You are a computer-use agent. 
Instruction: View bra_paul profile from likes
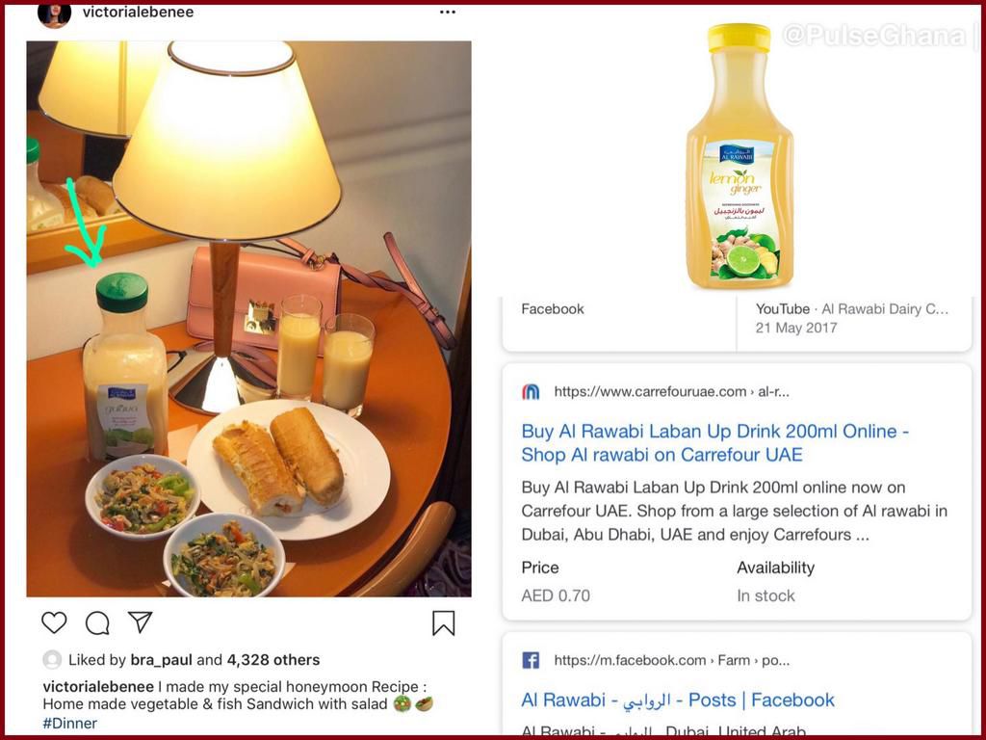(x=161, y=660)
